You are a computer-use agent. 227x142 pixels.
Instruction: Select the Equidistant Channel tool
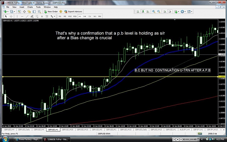[x=32, y=16]
